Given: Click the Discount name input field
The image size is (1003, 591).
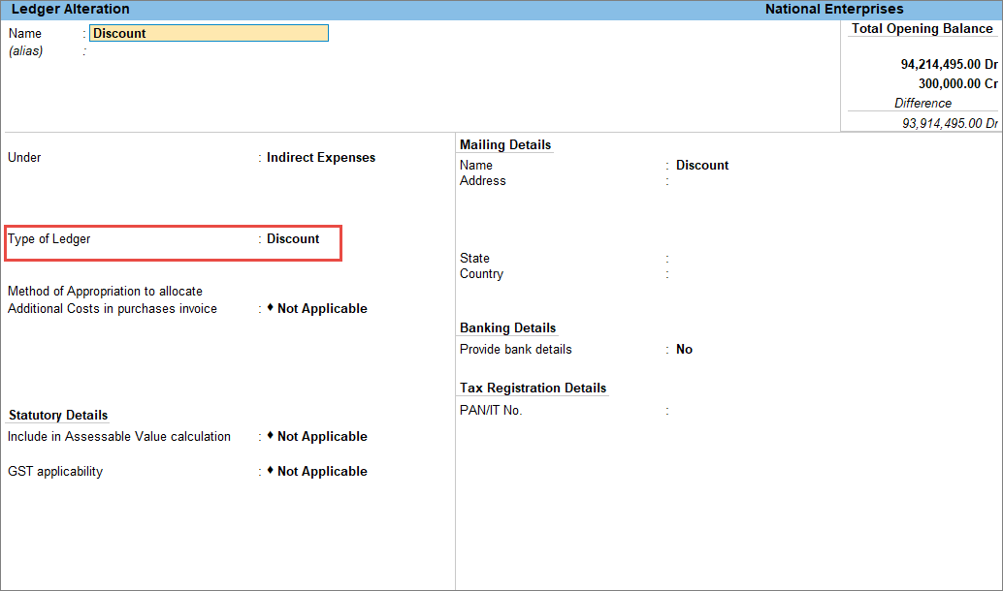Looking at the screenshot, I should [x=209, y=33].
